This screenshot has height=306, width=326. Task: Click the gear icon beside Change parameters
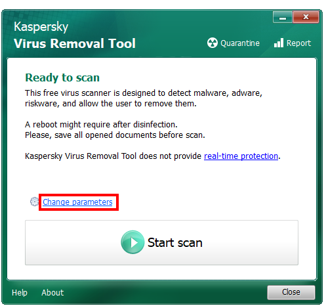(34, 202)
